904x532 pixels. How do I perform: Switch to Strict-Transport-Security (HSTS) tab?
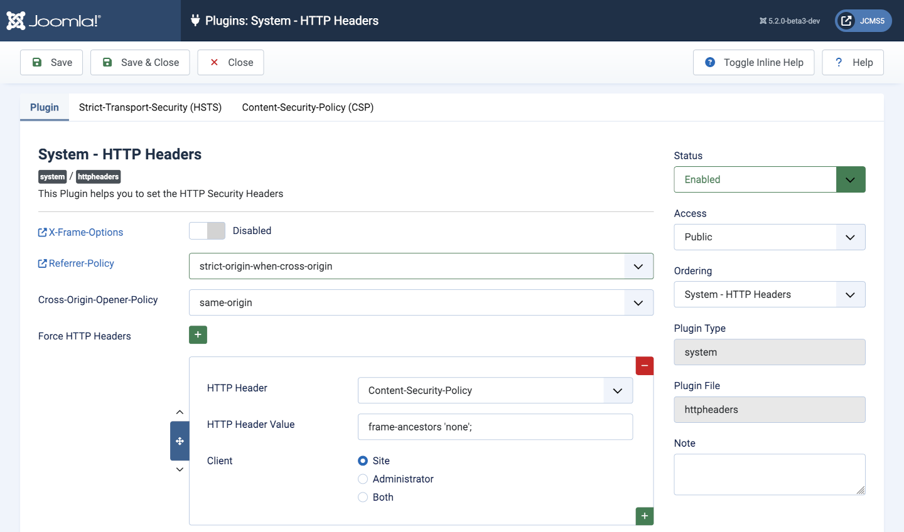coord(150,107)
